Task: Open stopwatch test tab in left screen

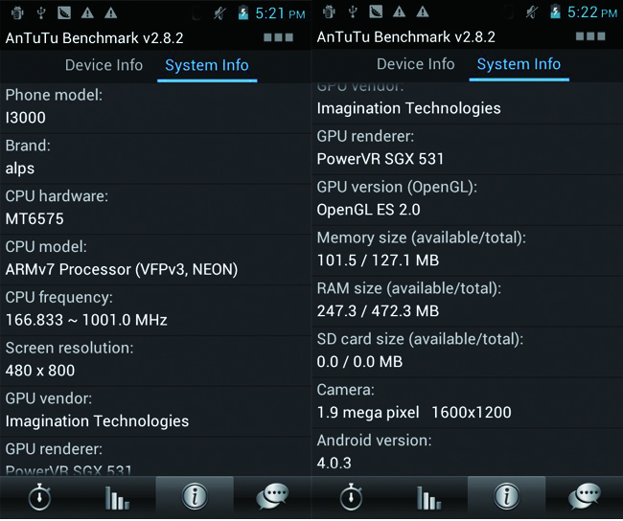Action: [x=39, y=496]
